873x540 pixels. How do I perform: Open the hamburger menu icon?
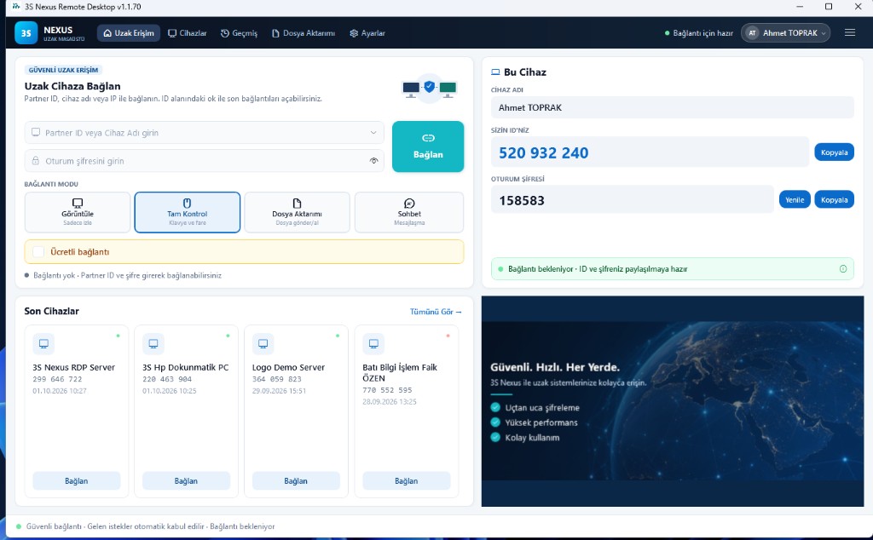[850, 33]
